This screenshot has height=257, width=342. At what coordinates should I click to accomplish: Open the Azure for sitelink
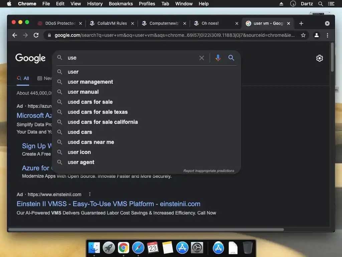[x=37, y=168]
